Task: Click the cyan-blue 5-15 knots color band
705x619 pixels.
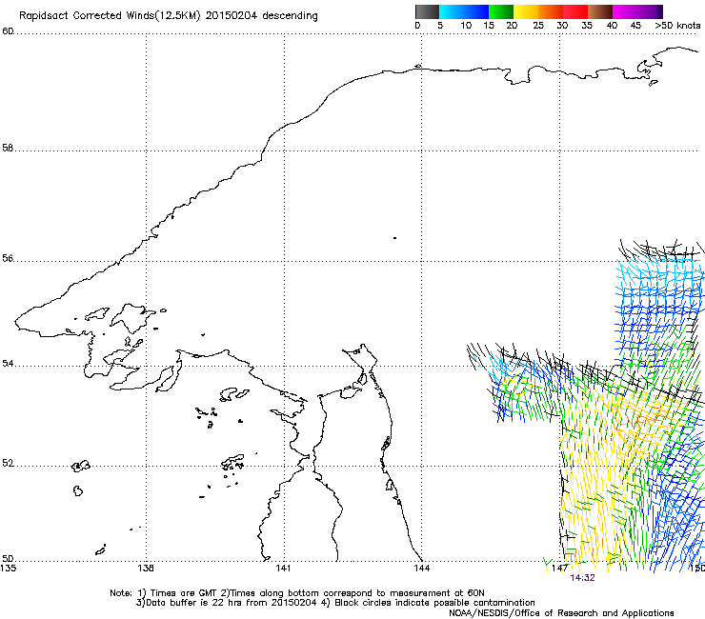Action: [464, 11]
